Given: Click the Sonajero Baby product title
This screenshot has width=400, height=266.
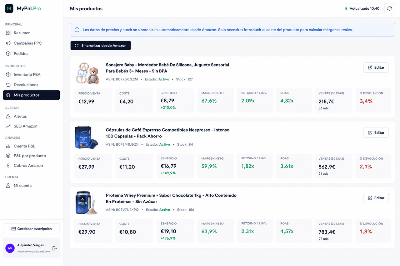Looking at the screenshot, I should click(167, 68).
